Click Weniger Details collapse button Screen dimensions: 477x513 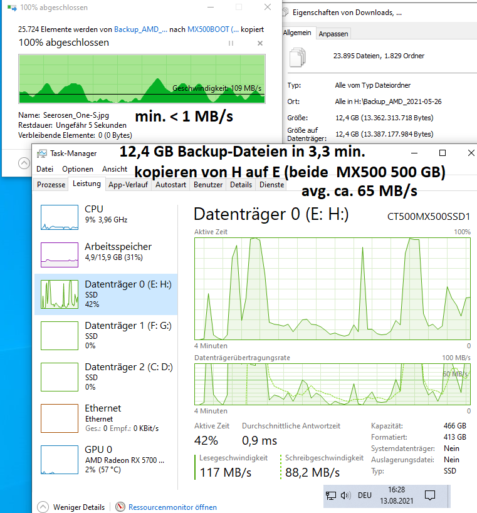coord(71,507)
